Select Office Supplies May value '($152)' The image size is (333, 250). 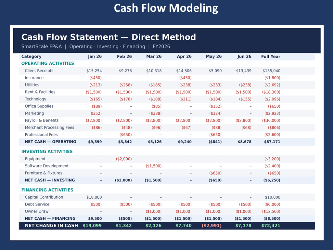point(215,106)
